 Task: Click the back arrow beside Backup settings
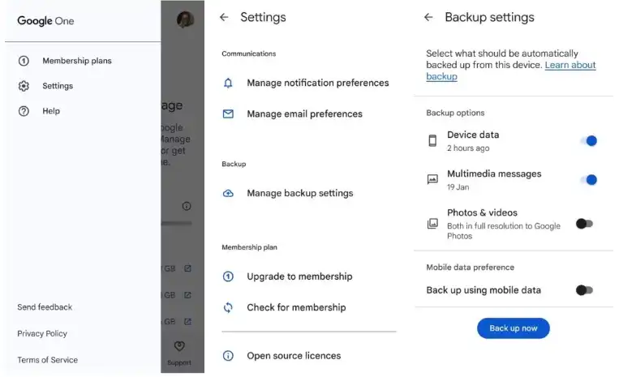click(x=429, y=17)
